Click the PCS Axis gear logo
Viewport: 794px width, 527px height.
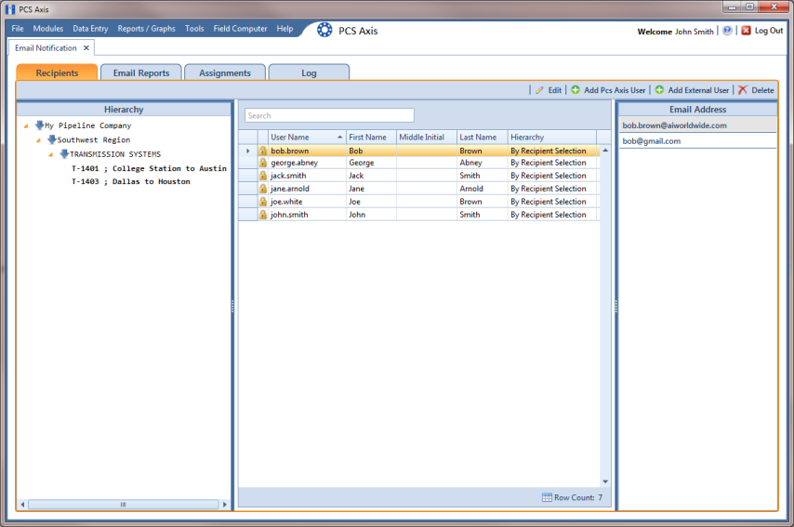324,31
